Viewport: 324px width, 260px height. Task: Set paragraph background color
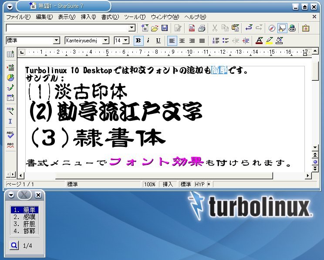coord(279,41)
